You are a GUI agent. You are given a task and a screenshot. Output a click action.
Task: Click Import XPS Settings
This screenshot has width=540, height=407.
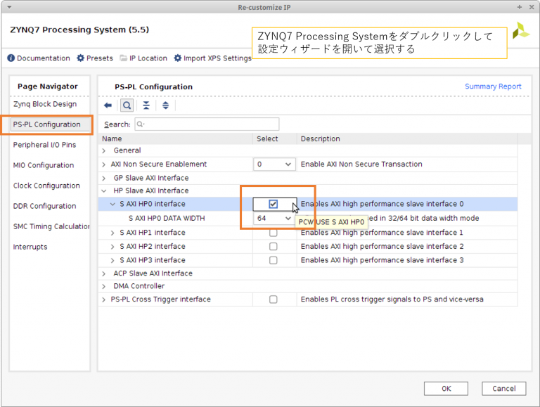pyautogui.click(x=212, y=58)
